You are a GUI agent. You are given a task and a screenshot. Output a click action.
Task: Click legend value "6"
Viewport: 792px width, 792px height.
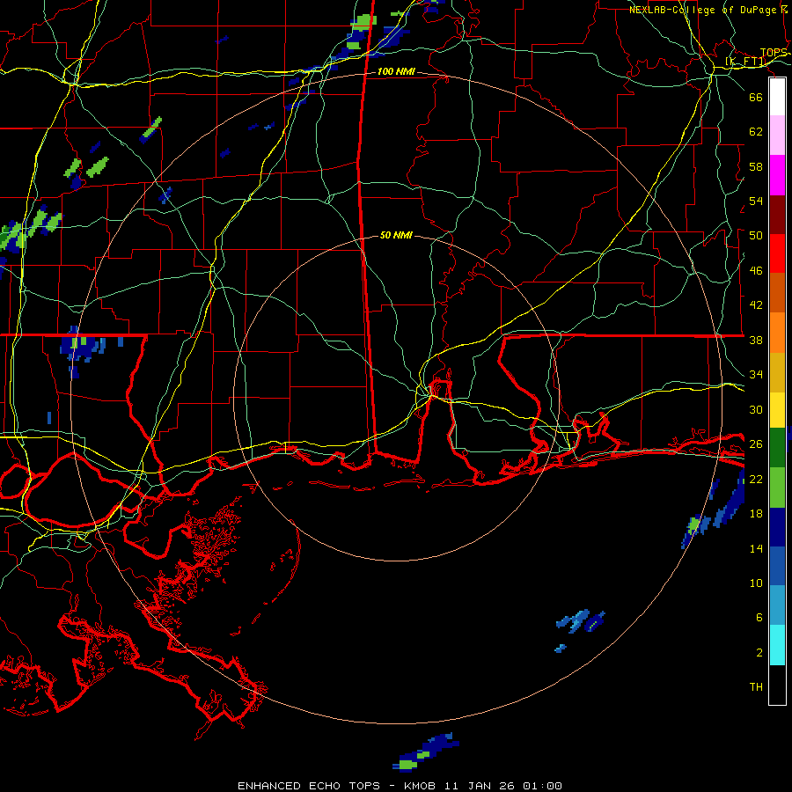pyautogui.click(x=759, y=618)
